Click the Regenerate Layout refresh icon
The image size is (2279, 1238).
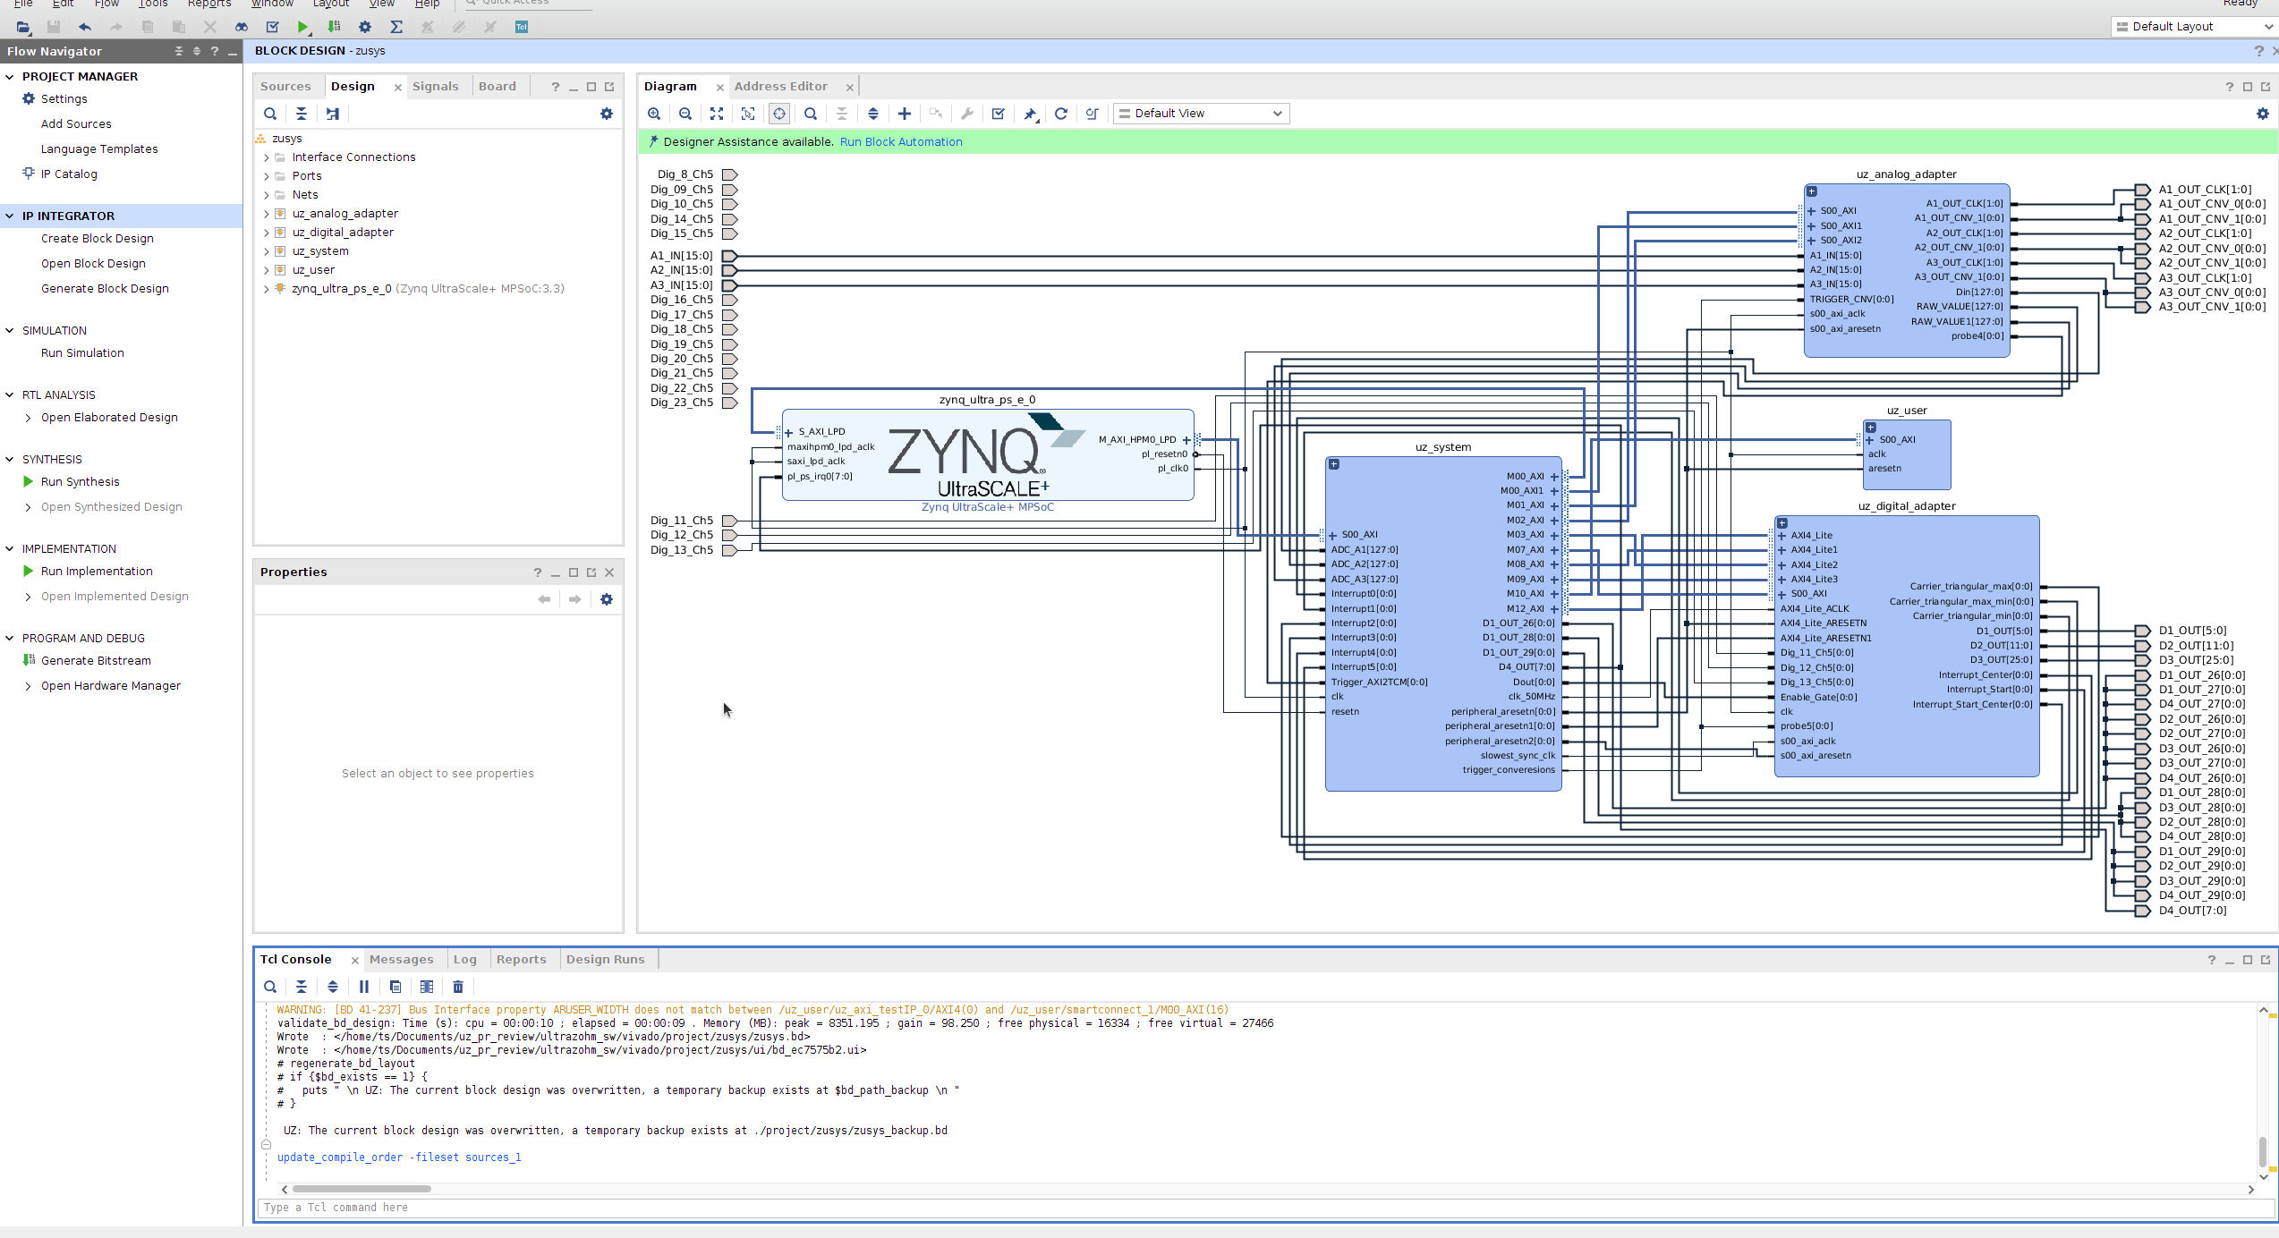tap(1060, 114)
